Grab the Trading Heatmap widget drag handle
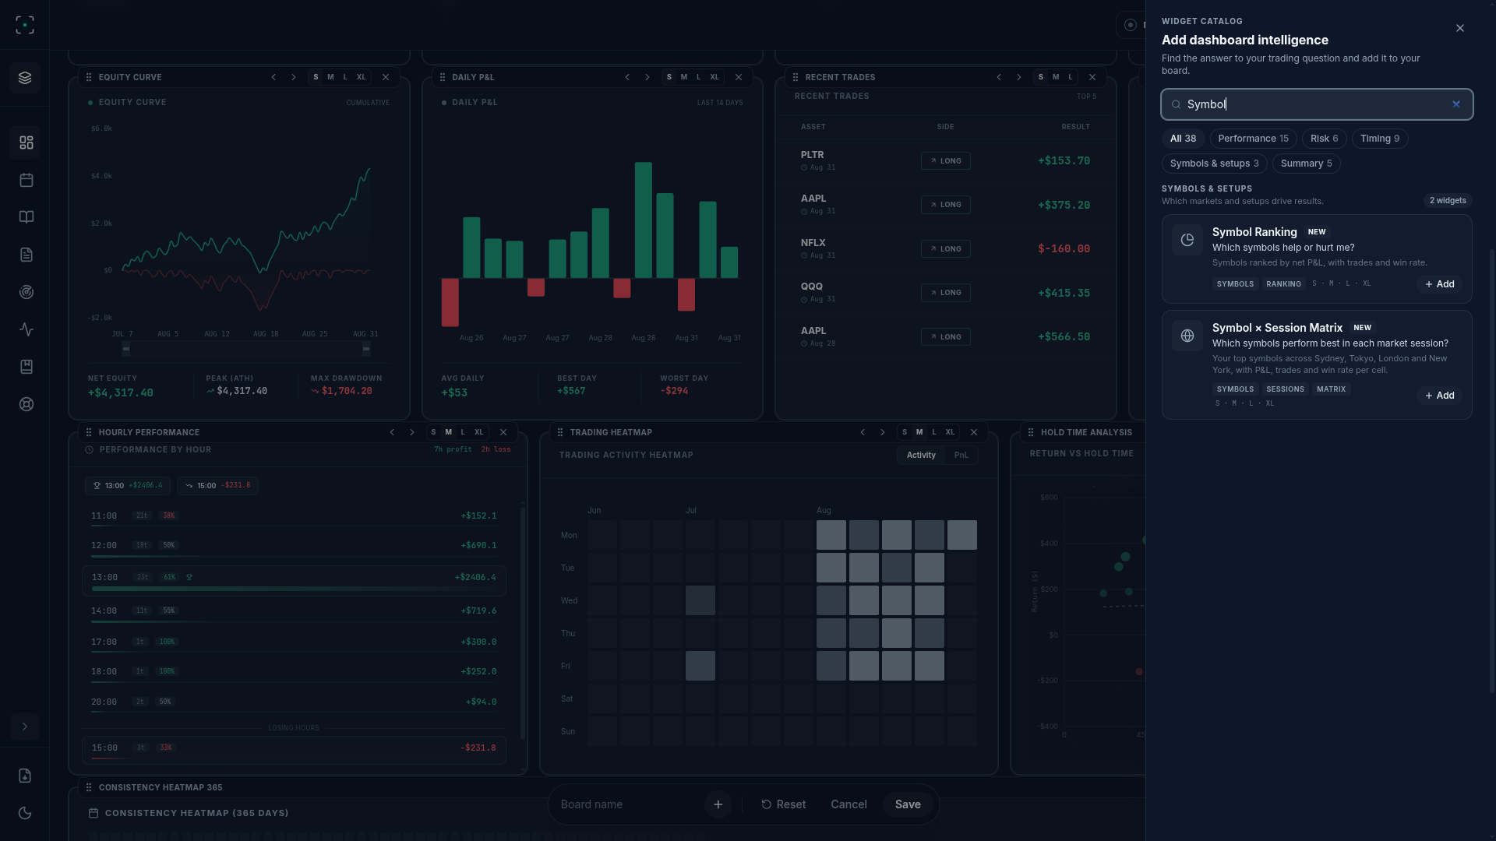1496x841 pixels. [560, 432]
